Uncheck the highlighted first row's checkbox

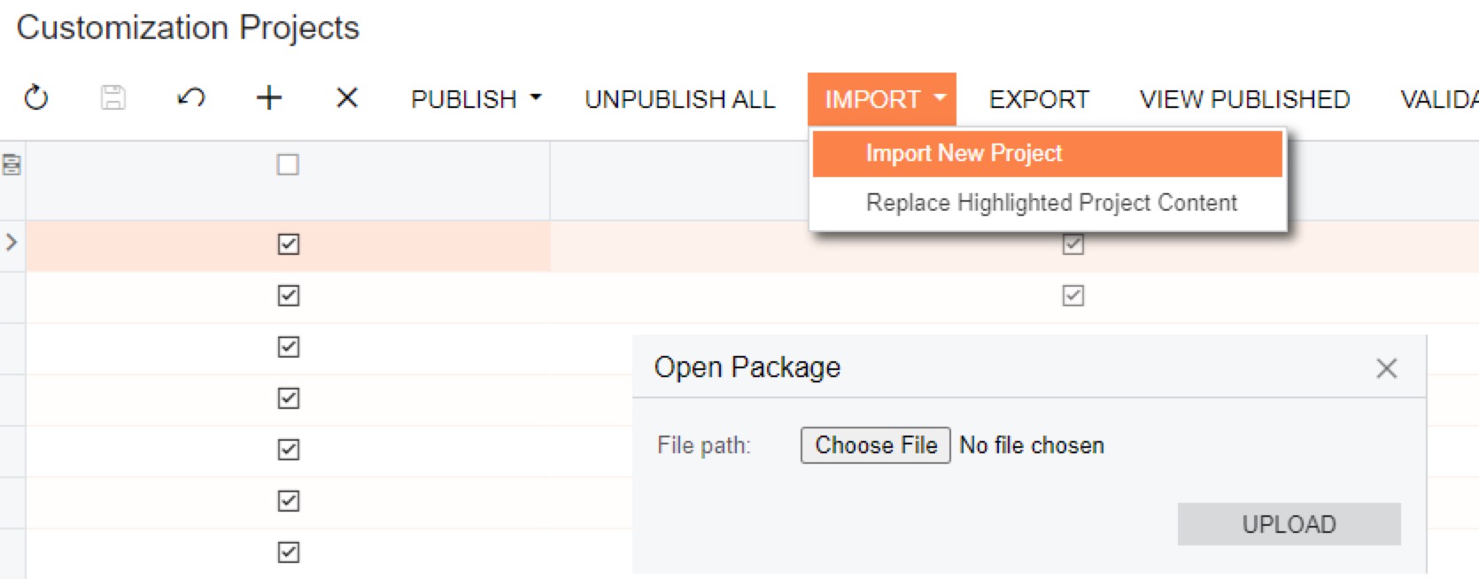[289, 244]
